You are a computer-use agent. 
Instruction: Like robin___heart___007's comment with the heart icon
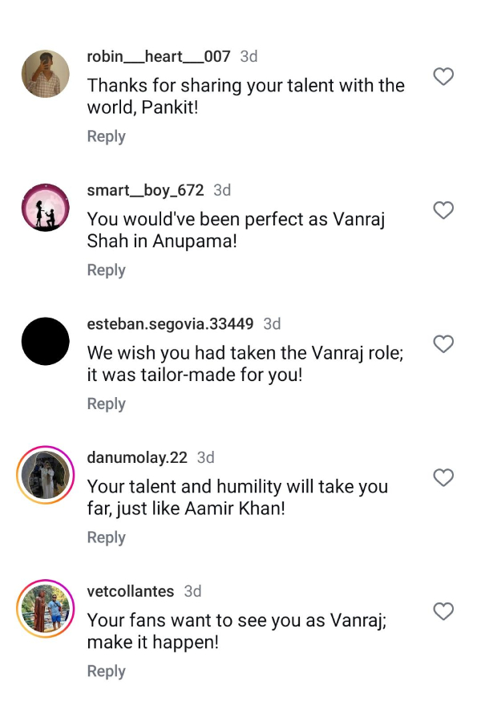click(443, 77)
